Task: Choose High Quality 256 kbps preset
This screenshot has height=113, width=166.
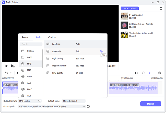Action: [x=76, y=58]
